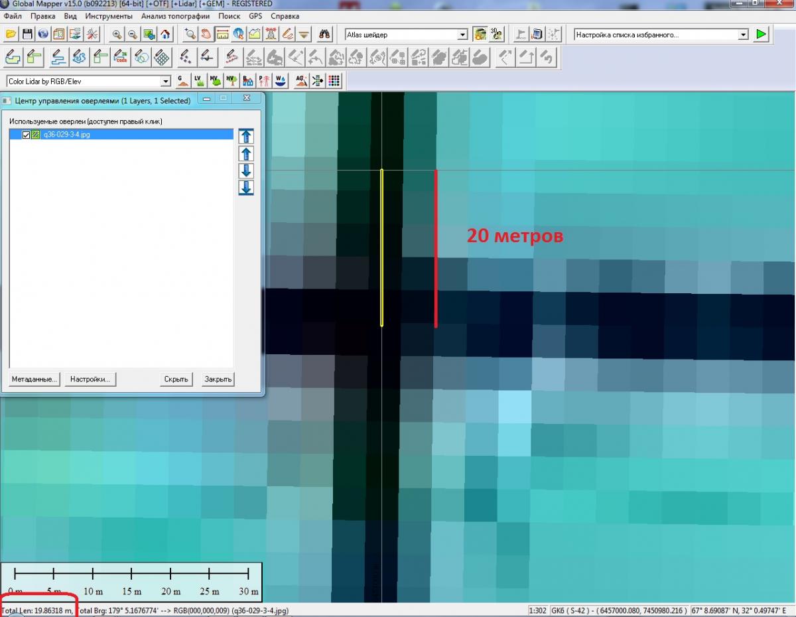Select the Measure tool in the toolbar

click(222, 34)
